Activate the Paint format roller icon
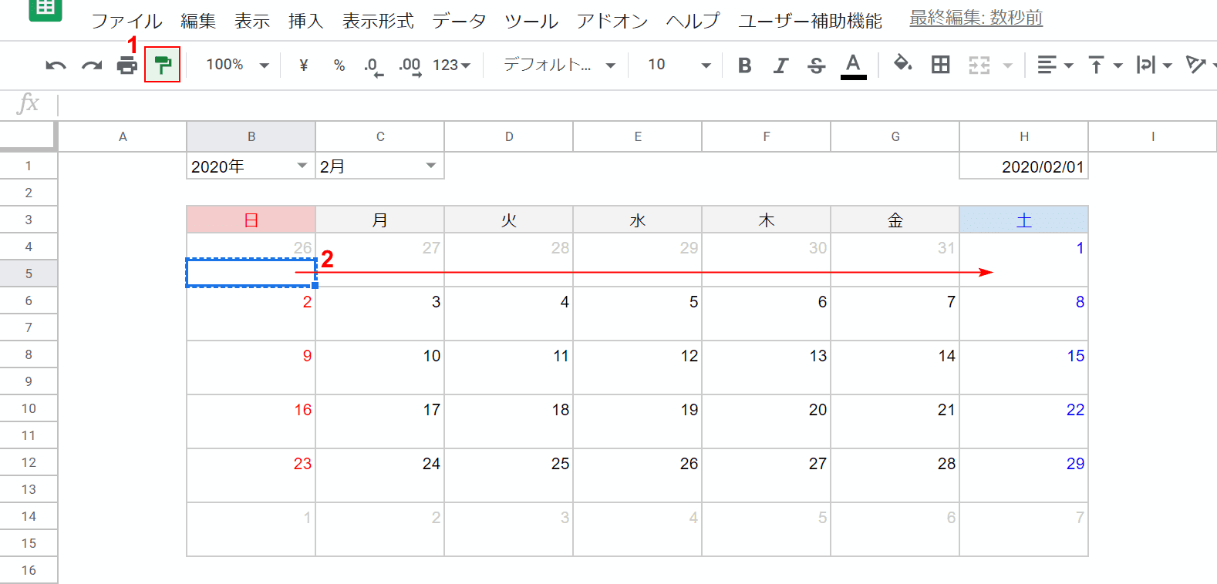The image size is (1217, 584). pyautogui.click(x=162, y=65)
